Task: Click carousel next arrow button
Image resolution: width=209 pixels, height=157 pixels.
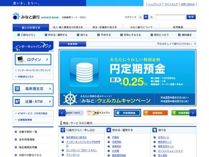Action: point(193,113)
